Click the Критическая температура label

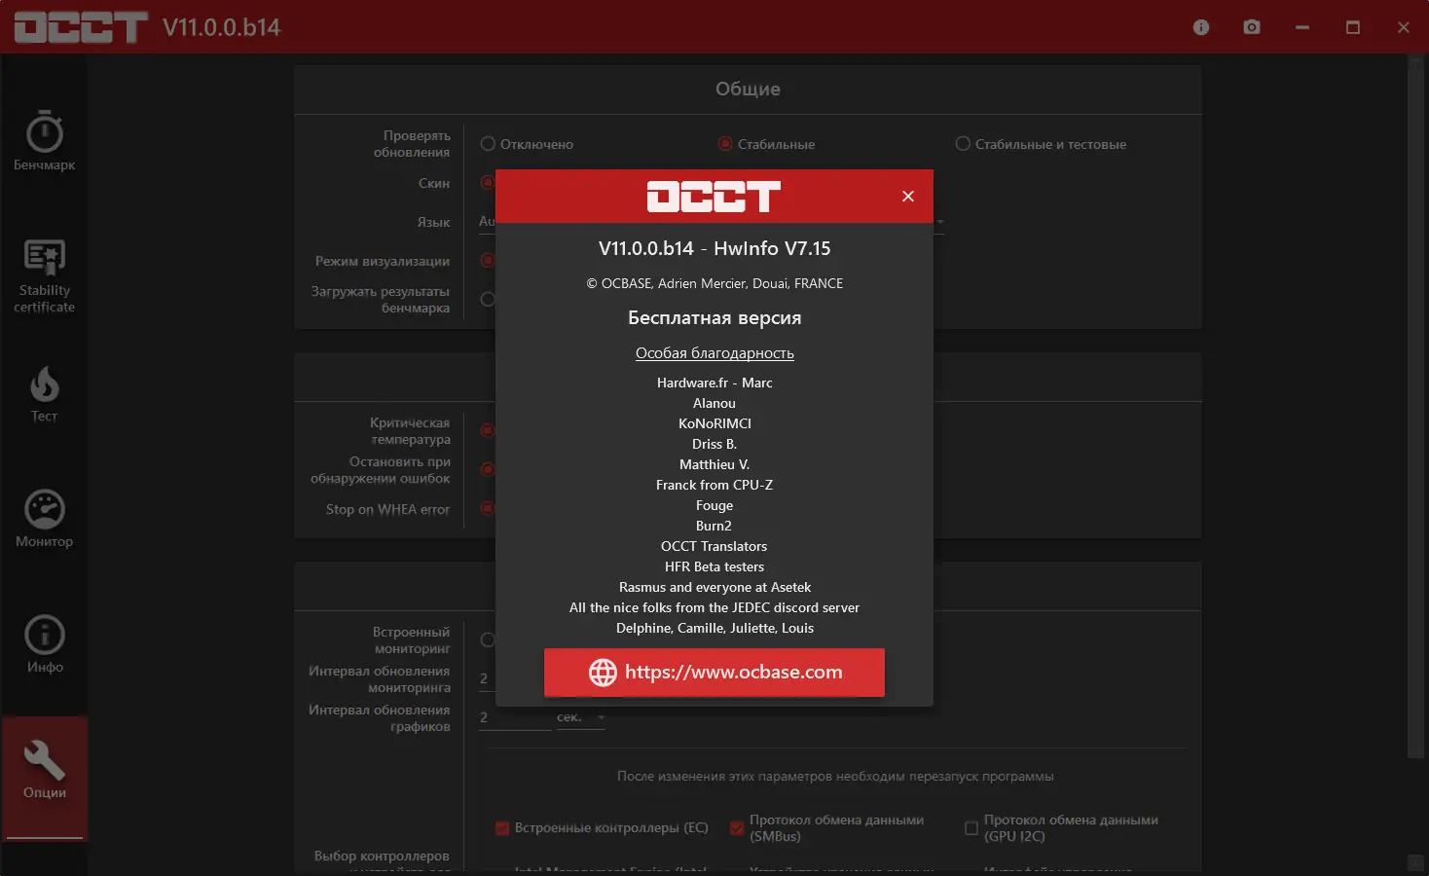(410, 431)
